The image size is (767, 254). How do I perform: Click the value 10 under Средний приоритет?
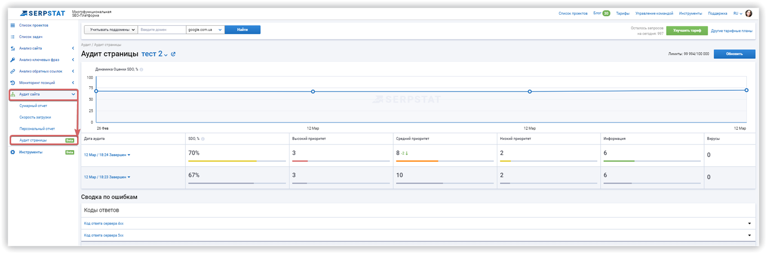click(x=399, y=175)
